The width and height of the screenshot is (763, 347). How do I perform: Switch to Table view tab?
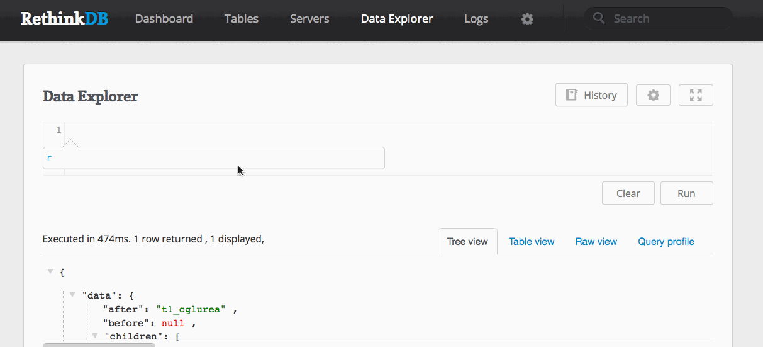(x=532, y=241)
